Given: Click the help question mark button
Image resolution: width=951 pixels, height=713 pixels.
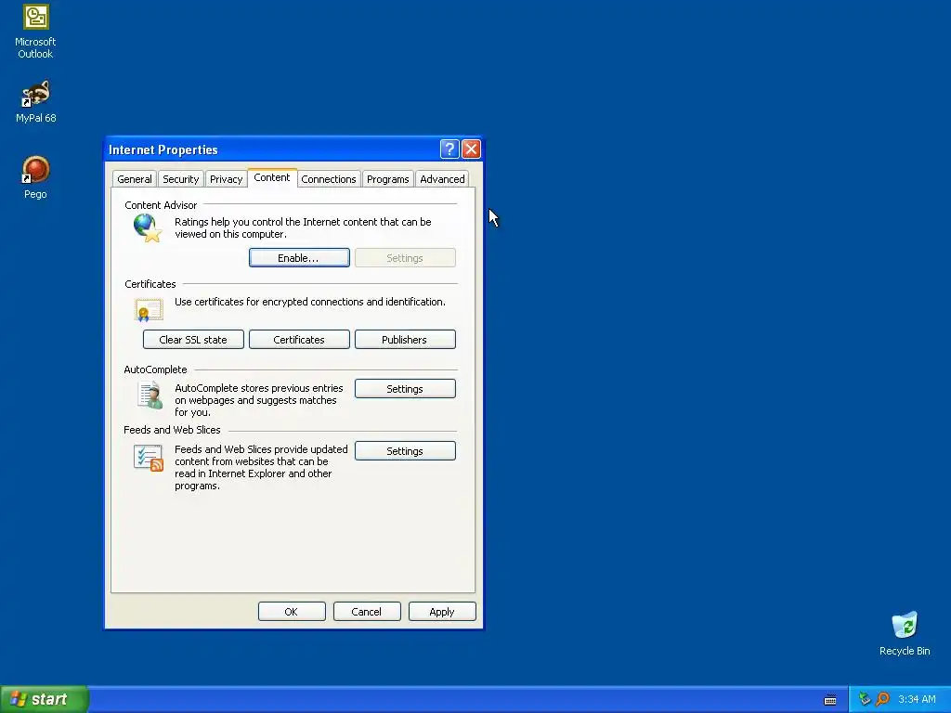Looking at the screenshot, I should coord(449,149).
